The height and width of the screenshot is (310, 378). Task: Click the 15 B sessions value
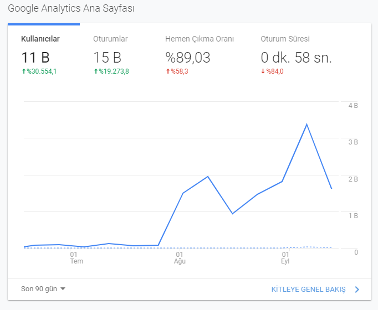[x=108, y=58]
